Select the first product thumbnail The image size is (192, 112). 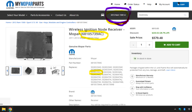coord(16,71)
